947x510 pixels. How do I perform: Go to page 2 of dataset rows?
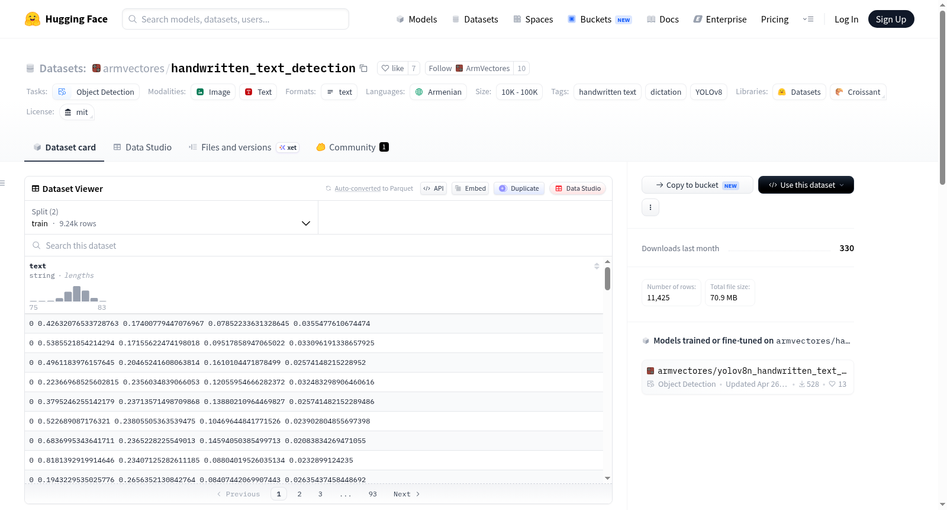299,494
